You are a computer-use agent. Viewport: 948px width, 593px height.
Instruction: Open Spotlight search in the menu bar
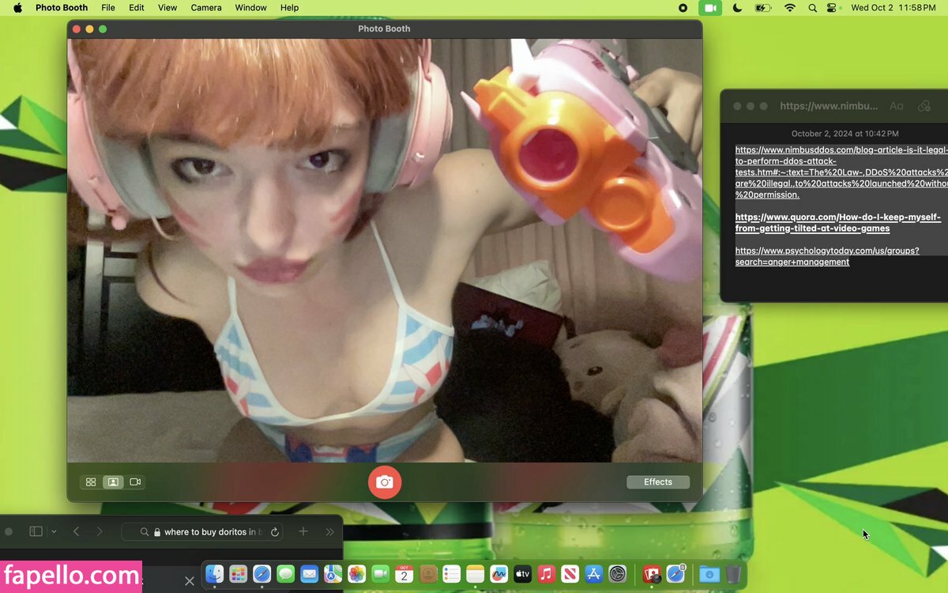812,8
